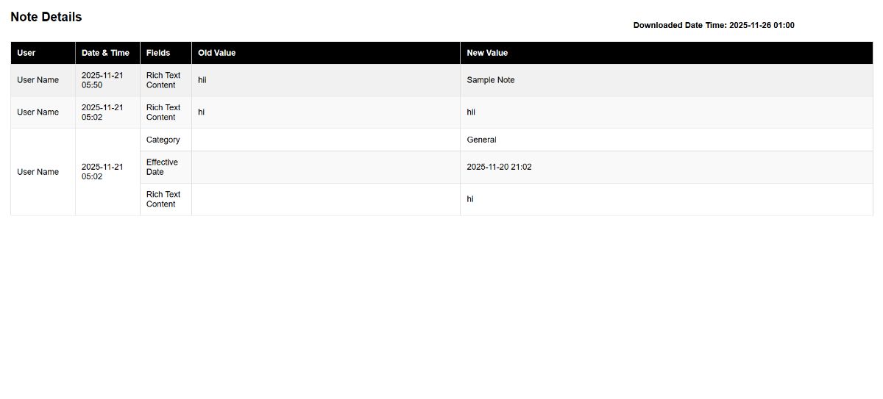This screenshot has height=399, width=883.
Task: Click the Date & Time column header
Action: [105, 53]
